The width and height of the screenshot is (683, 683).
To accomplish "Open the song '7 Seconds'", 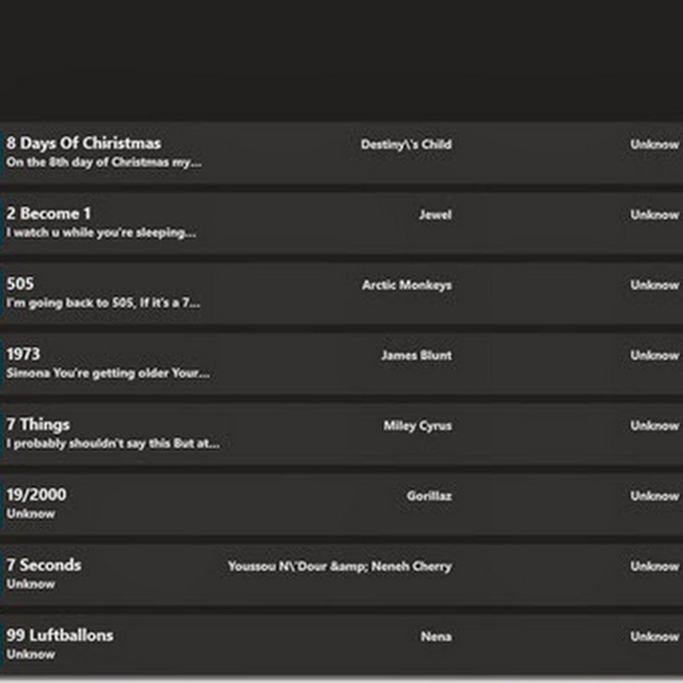I will (x=44, y=565).
